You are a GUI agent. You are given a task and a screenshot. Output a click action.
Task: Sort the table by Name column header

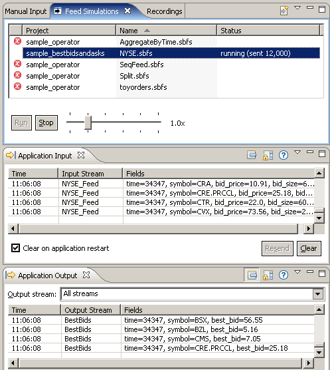click(166, 31)
